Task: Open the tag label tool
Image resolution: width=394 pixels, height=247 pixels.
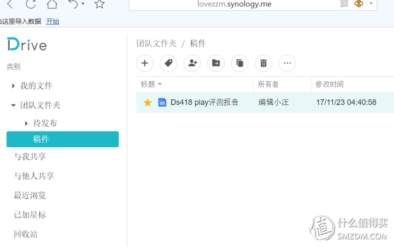Action: point(168,63)
